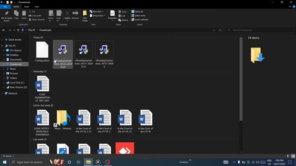The height and width of the screenshot is (166, 296).
Task: Click History in the ribbon
Action: [x=123, y=20]
